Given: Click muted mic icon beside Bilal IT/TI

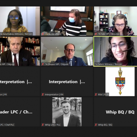Looking at the screenshot, I should point(96,94).
